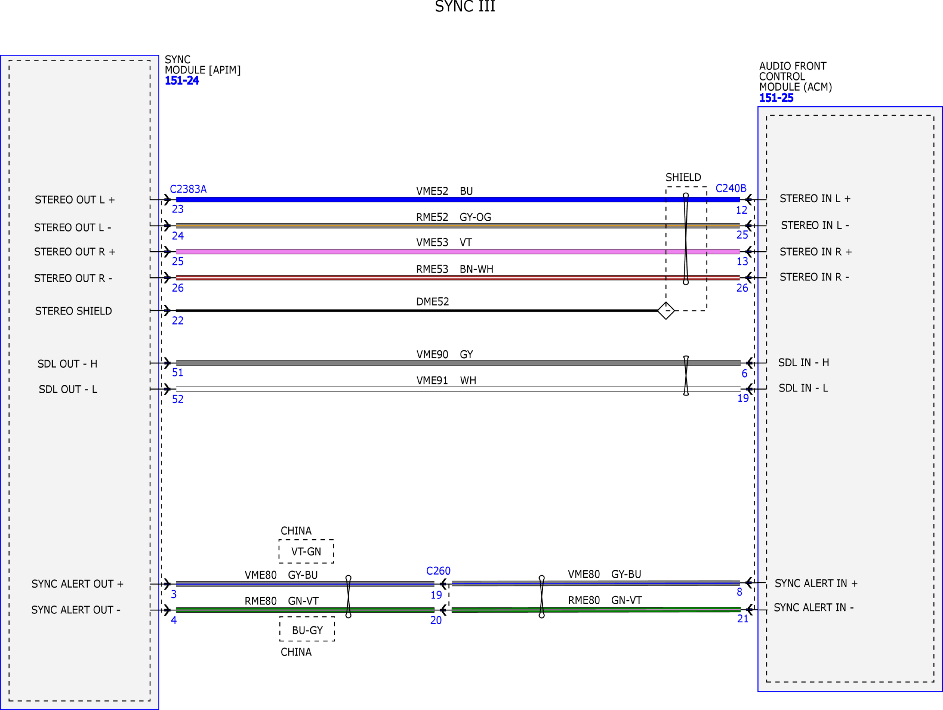This screenshot has width=943, height=710.
Task: Select pin 24 at STEREO OUT L -
Action: pyautogui.click(x=178, y=236)
